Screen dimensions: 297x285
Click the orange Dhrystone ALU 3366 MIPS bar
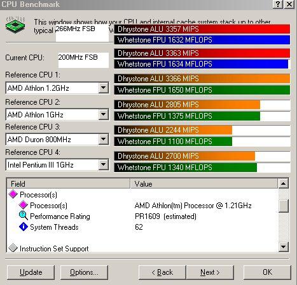pyautogui.click(x=202, y=79)
